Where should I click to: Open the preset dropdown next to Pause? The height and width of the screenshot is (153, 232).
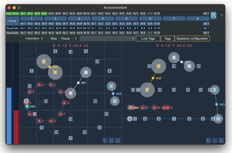click(x=133, y=38)
